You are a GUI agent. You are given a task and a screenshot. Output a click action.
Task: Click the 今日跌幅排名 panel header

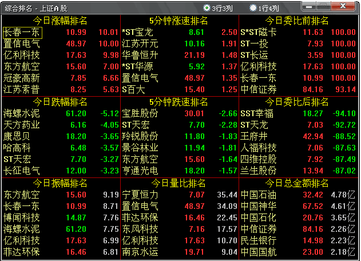60,102
